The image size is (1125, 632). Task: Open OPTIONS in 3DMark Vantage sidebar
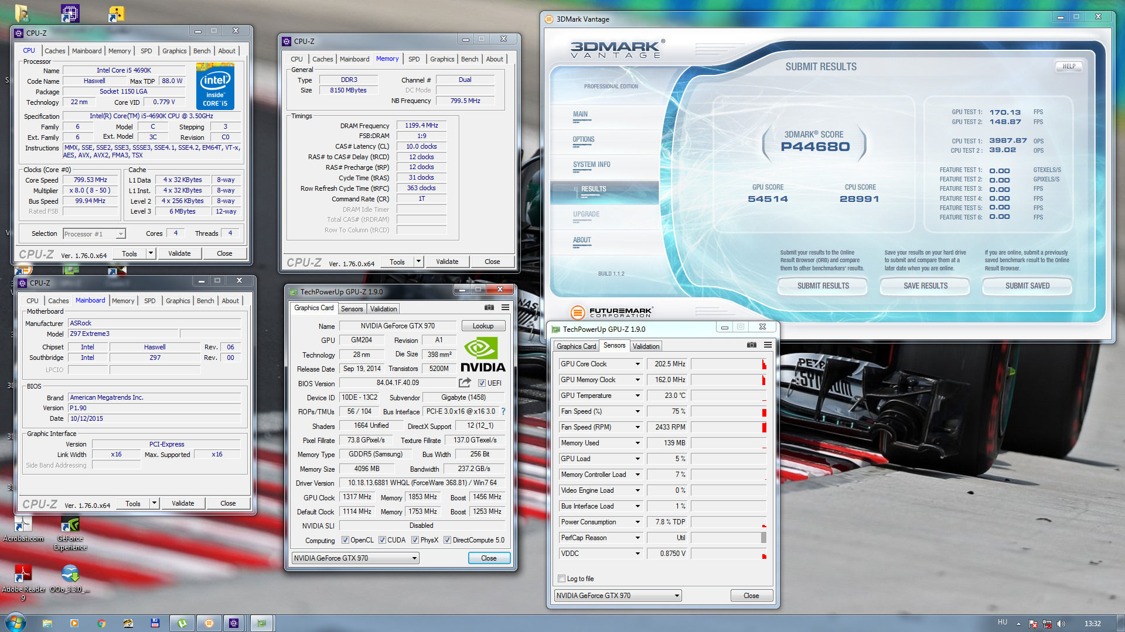click(584, 139)
